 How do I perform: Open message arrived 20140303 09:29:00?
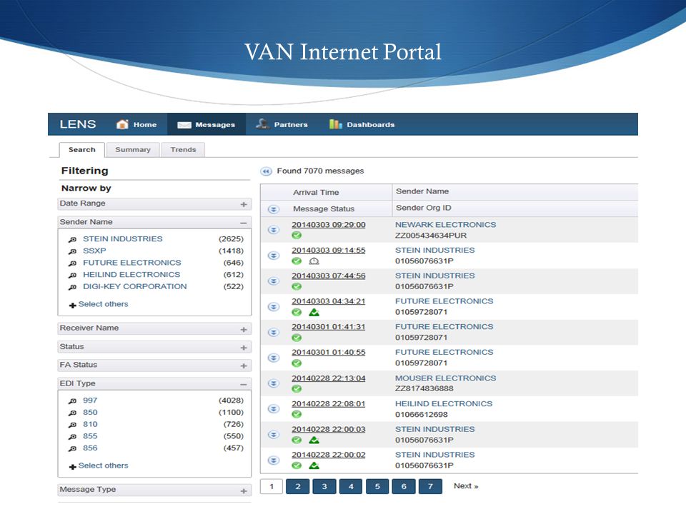click(x=329, y=225)
